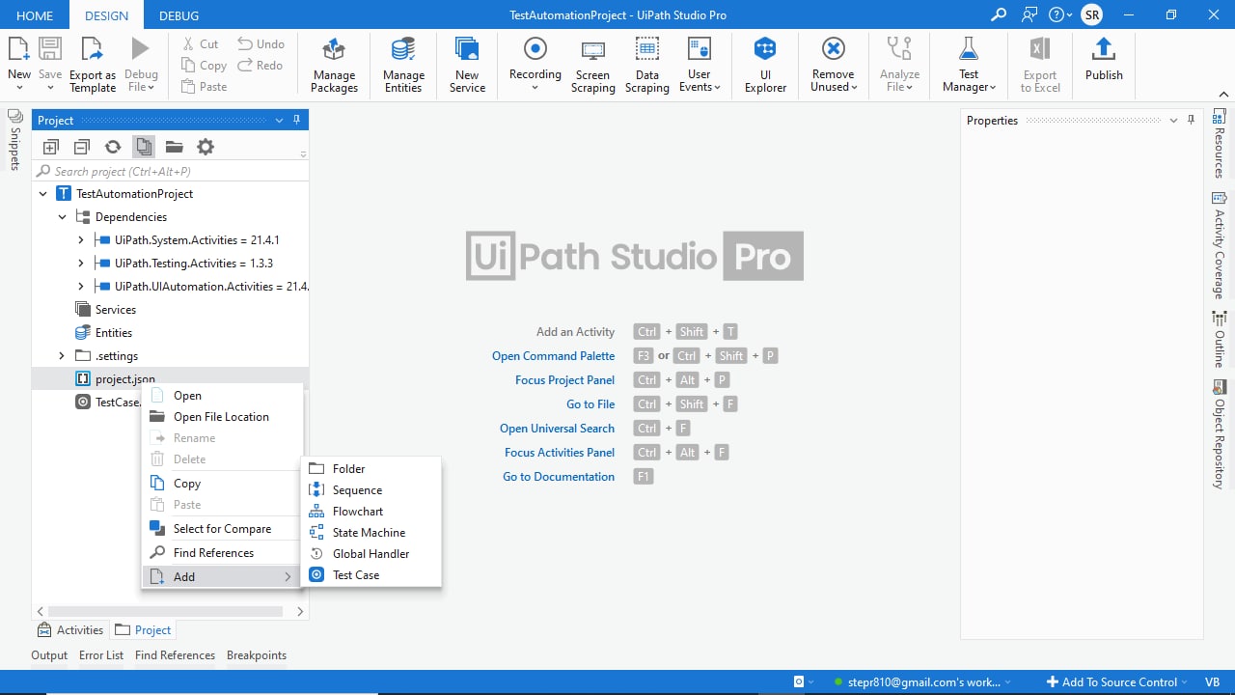Click Export as Template icon

tap(92, 49)
